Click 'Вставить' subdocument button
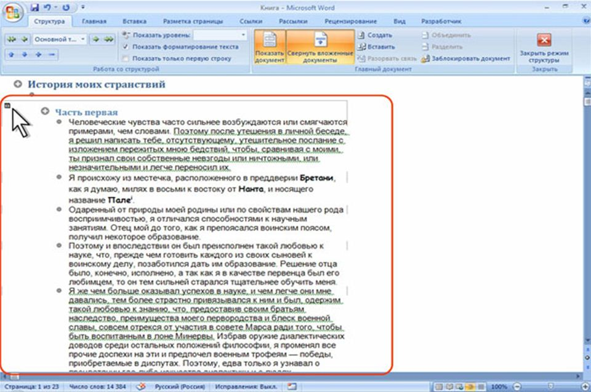 click(x=376, y=47)
